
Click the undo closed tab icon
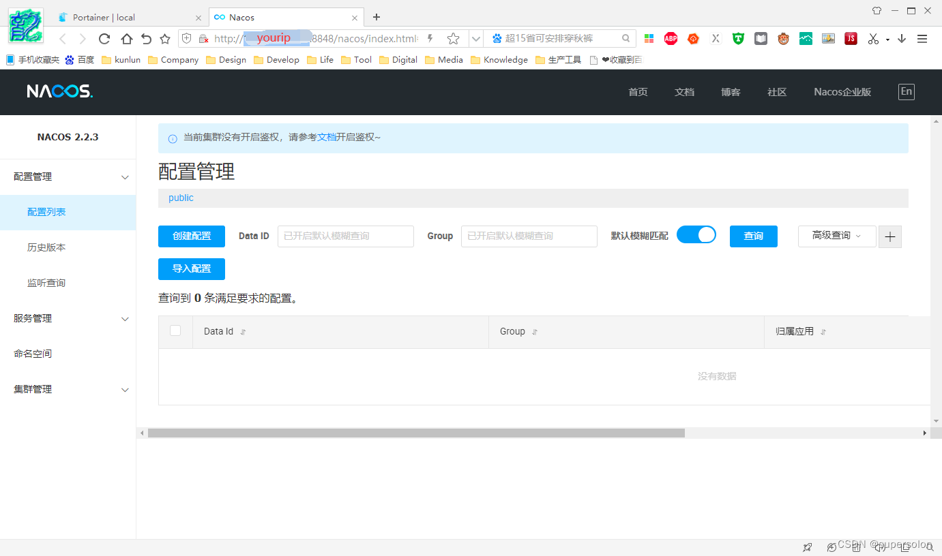[x=146, y=39]
